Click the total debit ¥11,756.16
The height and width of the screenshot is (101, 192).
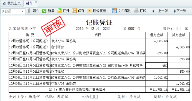click(156, 90)
